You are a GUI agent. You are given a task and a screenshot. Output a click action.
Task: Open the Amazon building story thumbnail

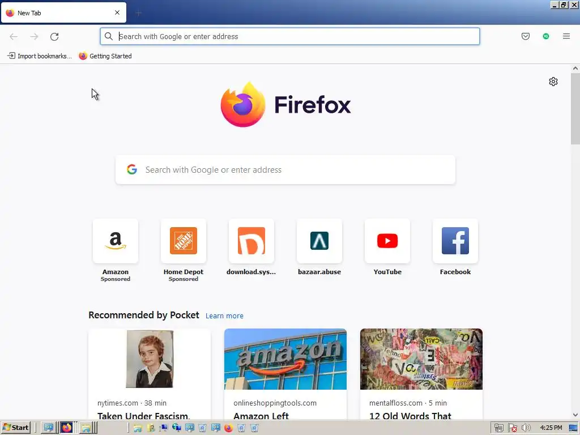point(285,359)
